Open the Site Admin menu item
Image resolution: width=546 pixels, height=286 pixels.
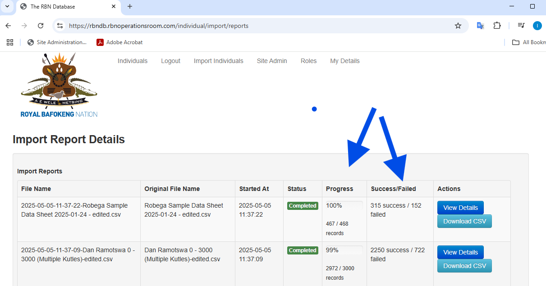(272, 61)
